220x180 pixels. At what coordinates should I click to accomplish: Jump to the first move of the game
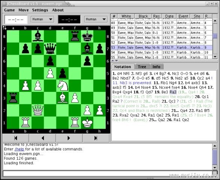16,138
